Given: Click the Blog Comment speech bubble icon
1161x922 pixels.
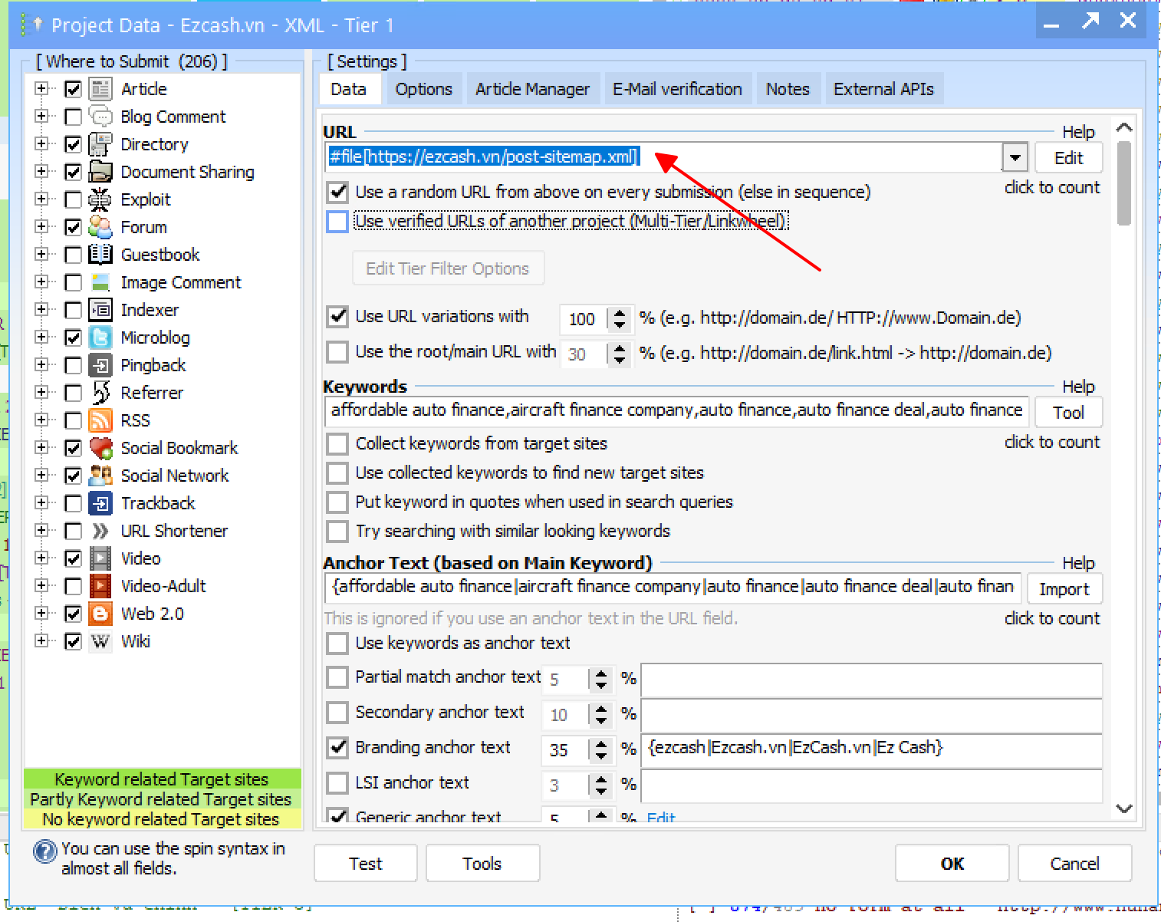Looking at the screenshot, I should coord(100,117).
